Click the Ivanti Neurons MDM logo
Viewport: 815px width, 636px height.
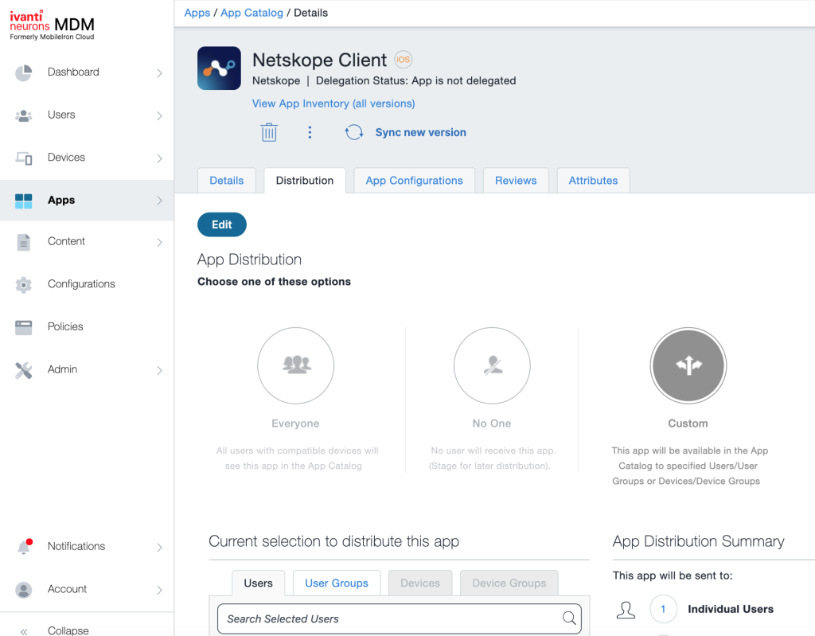[52, 25]
